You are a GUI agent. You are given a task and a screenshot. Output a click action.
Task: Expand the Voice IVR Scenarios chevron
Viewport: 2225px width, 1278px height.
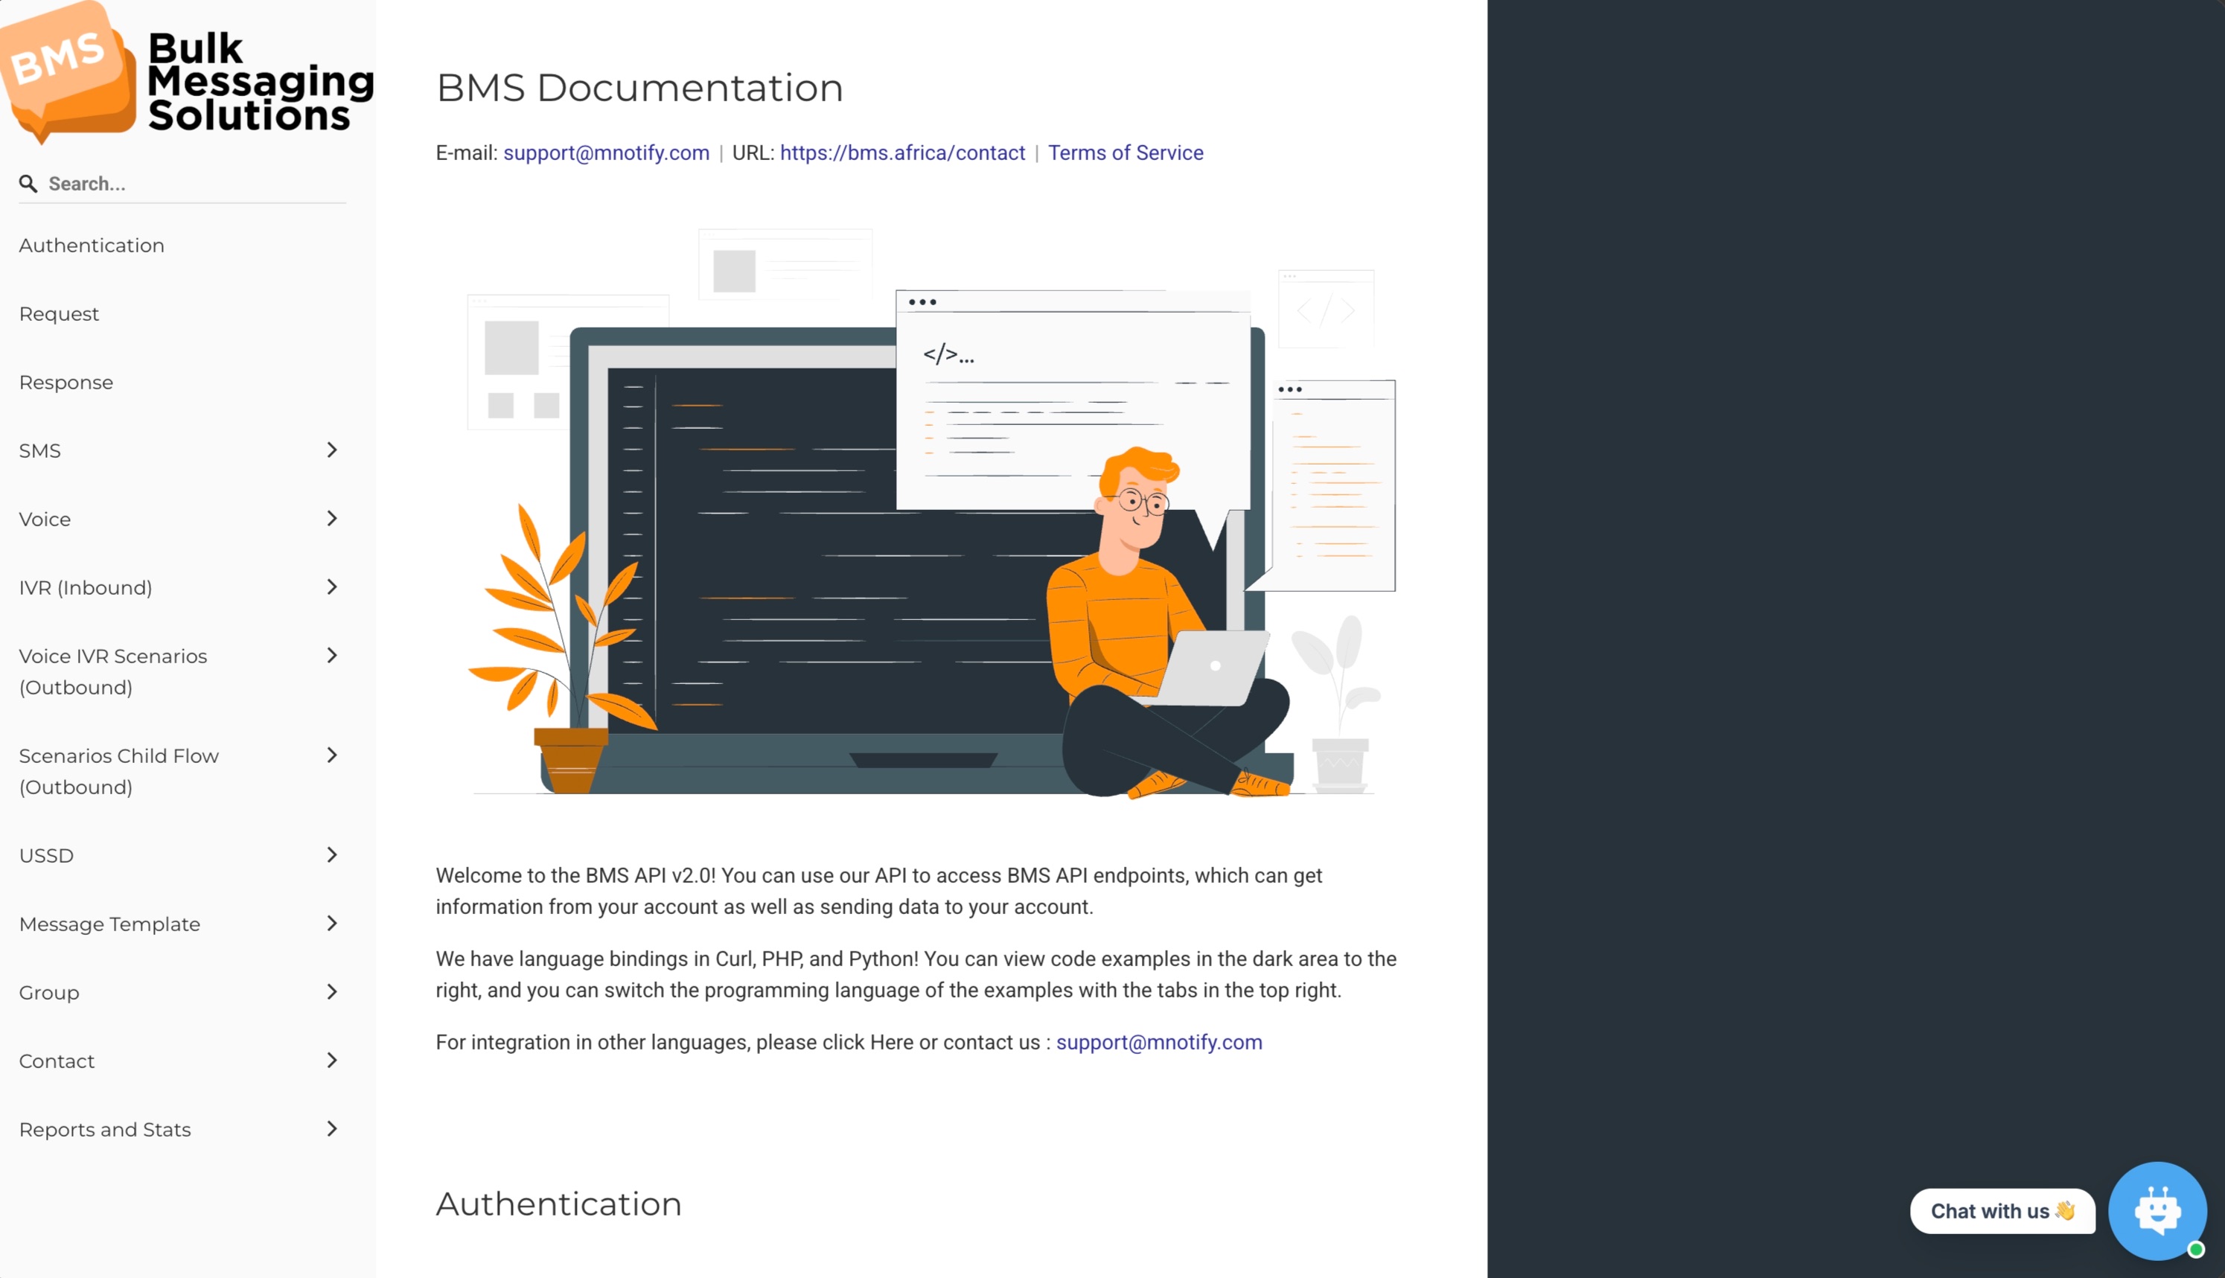pos(332,656)
